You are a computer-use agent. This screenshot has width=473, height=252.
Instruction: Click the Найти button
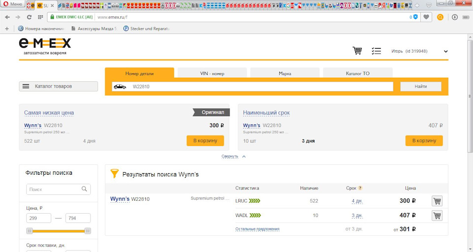coord(420,86)
